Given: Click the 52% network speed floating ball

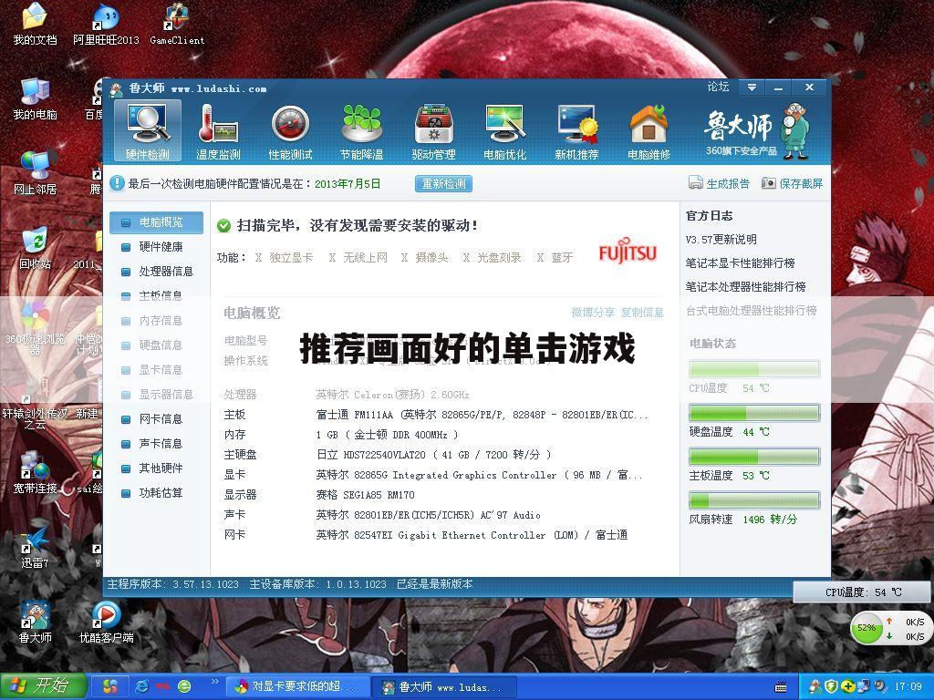Looking at the screenshot, I should coord(867,627).
